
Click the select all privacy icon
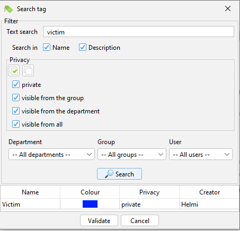pyautogui.click(x=14, y=70)
